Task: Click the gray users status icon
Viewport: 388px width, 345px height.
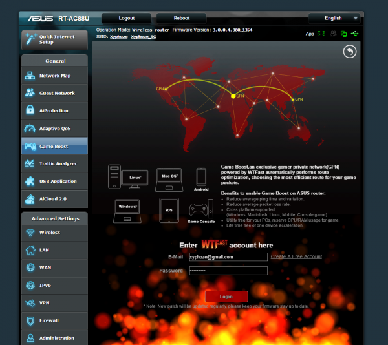Action: (x=333, y=34)
